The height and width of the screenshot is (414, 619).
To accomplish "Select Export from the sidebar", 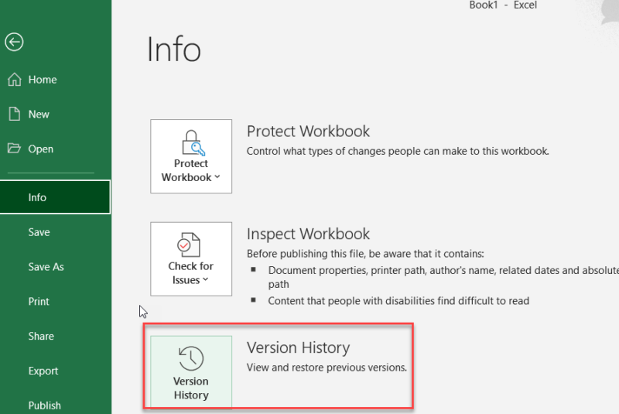I will (43, 371).
